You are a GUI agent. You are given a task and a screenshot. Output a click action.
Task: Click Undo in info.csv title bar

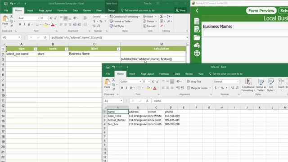pyautogui.click(x=114, y=67)
